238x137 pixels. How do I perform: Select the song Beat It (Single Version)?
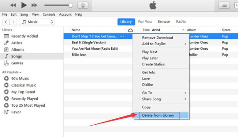89,42
